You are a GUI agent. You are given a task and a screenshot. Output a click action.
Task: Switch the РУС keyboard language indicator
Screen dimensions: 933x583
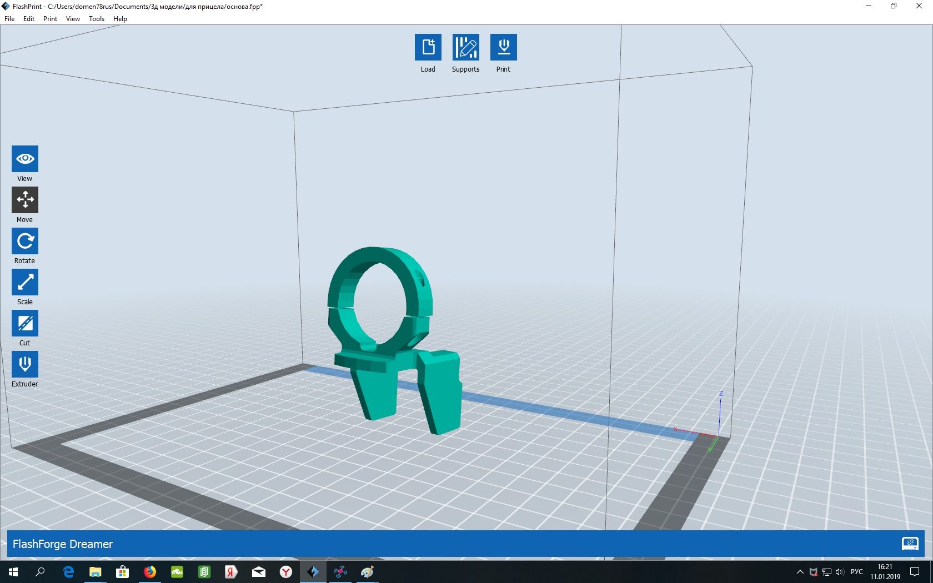click(857, 572)
